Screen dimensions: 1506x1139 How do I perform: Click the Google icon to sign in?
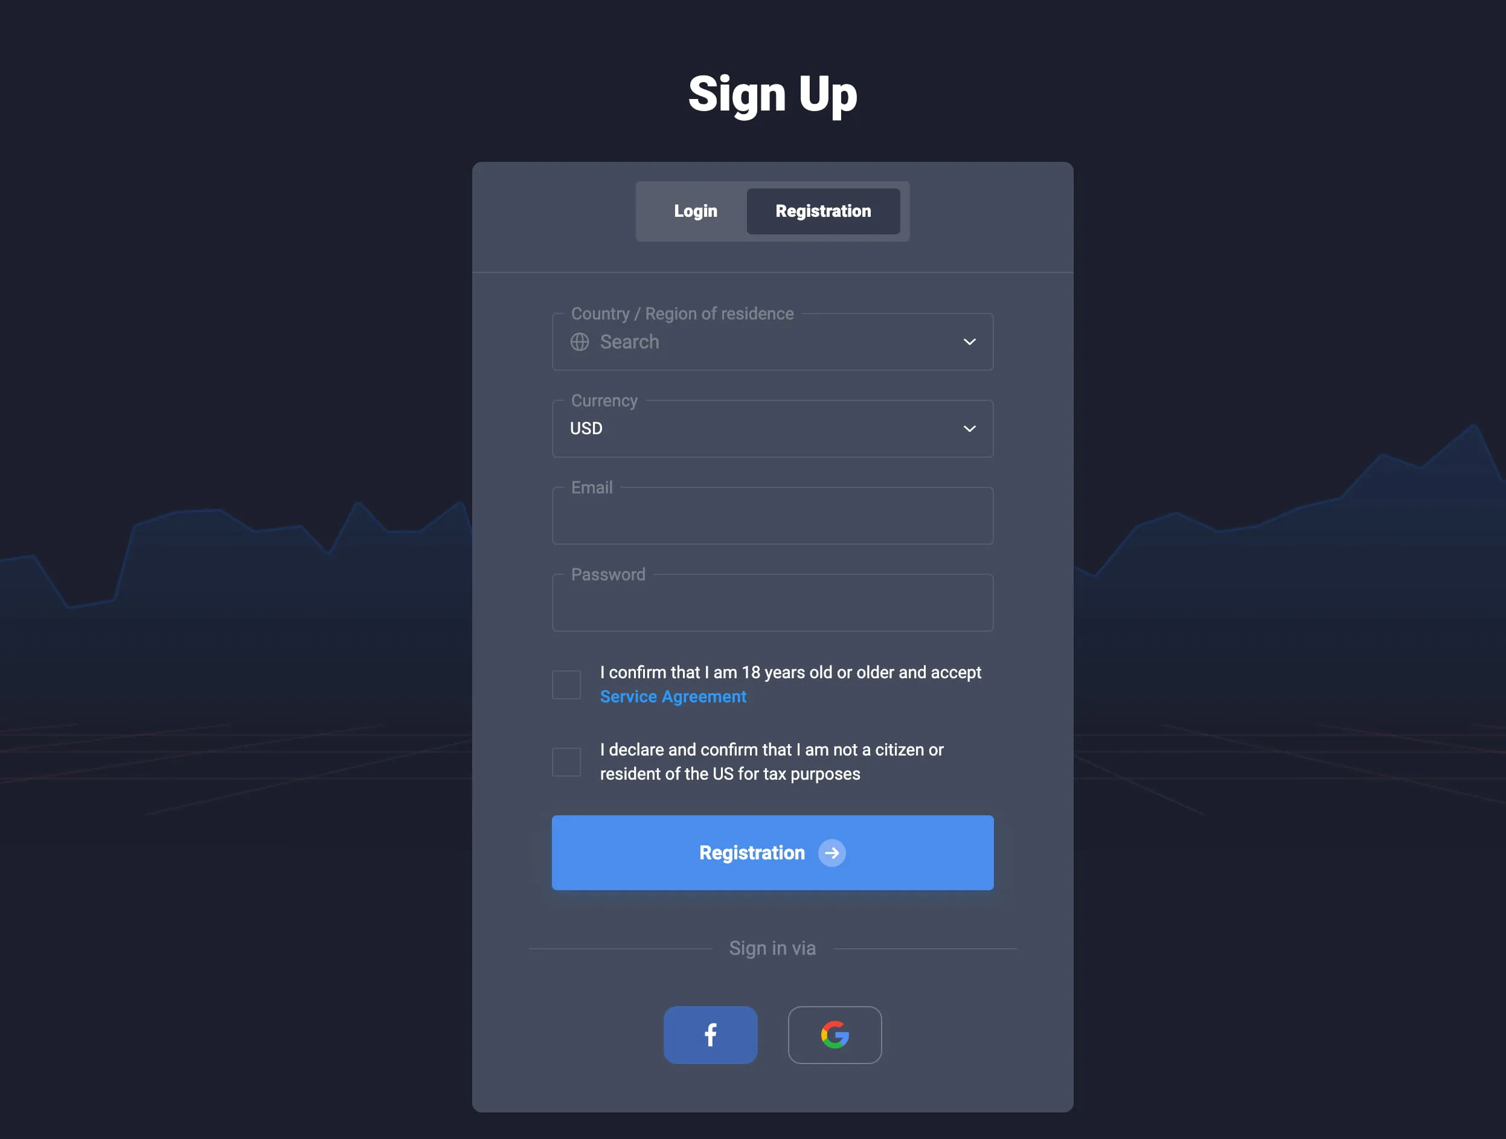click(834, 1034)
